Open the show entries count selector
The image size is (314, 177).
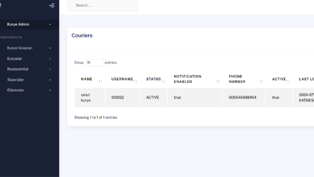pyautogui.click(x=94, y=63)
